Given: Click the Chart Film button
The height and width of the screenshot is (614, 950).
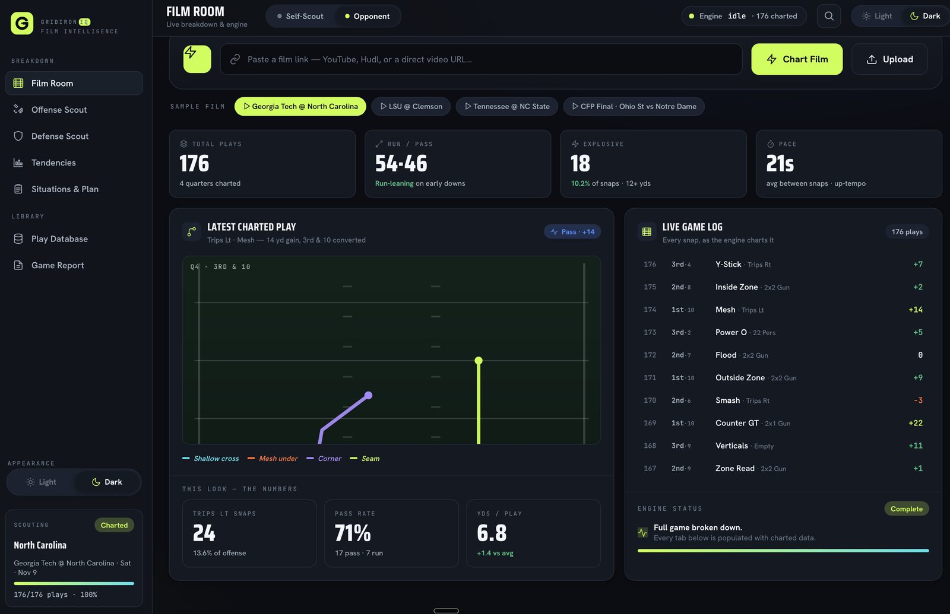Looking at the screenshot, I should (797, 59).
